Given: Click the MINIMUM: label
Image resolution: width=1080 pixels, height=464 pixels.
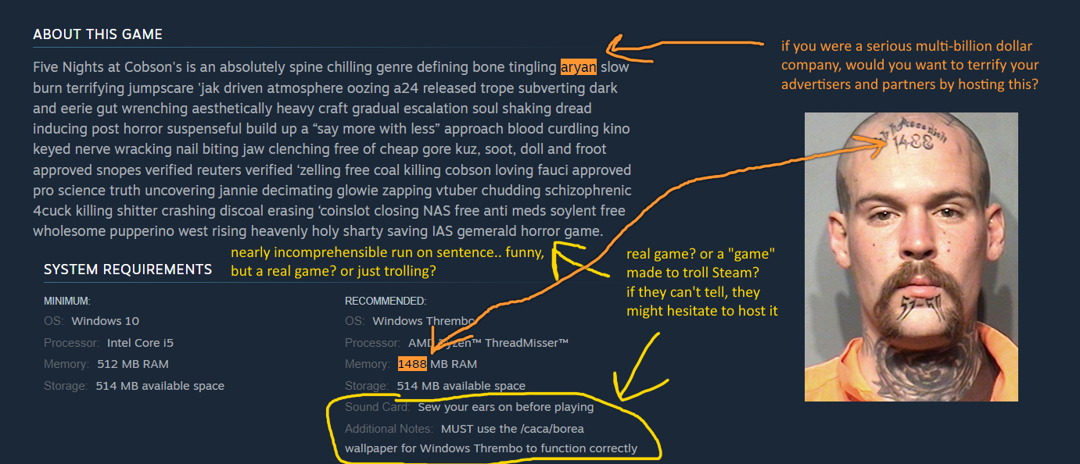Looking at the screenshot, I should click(x=67, y=301).
